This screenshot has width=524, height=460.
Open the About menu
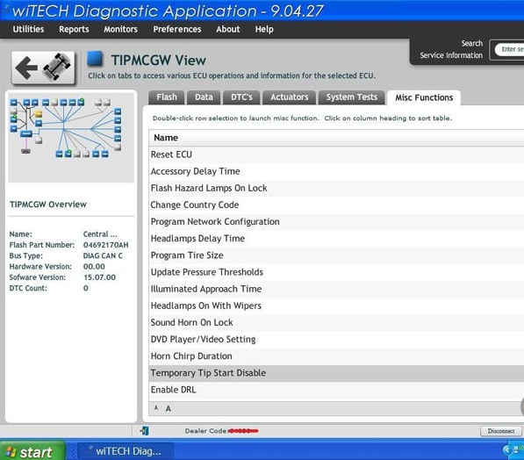coord(228,29)
